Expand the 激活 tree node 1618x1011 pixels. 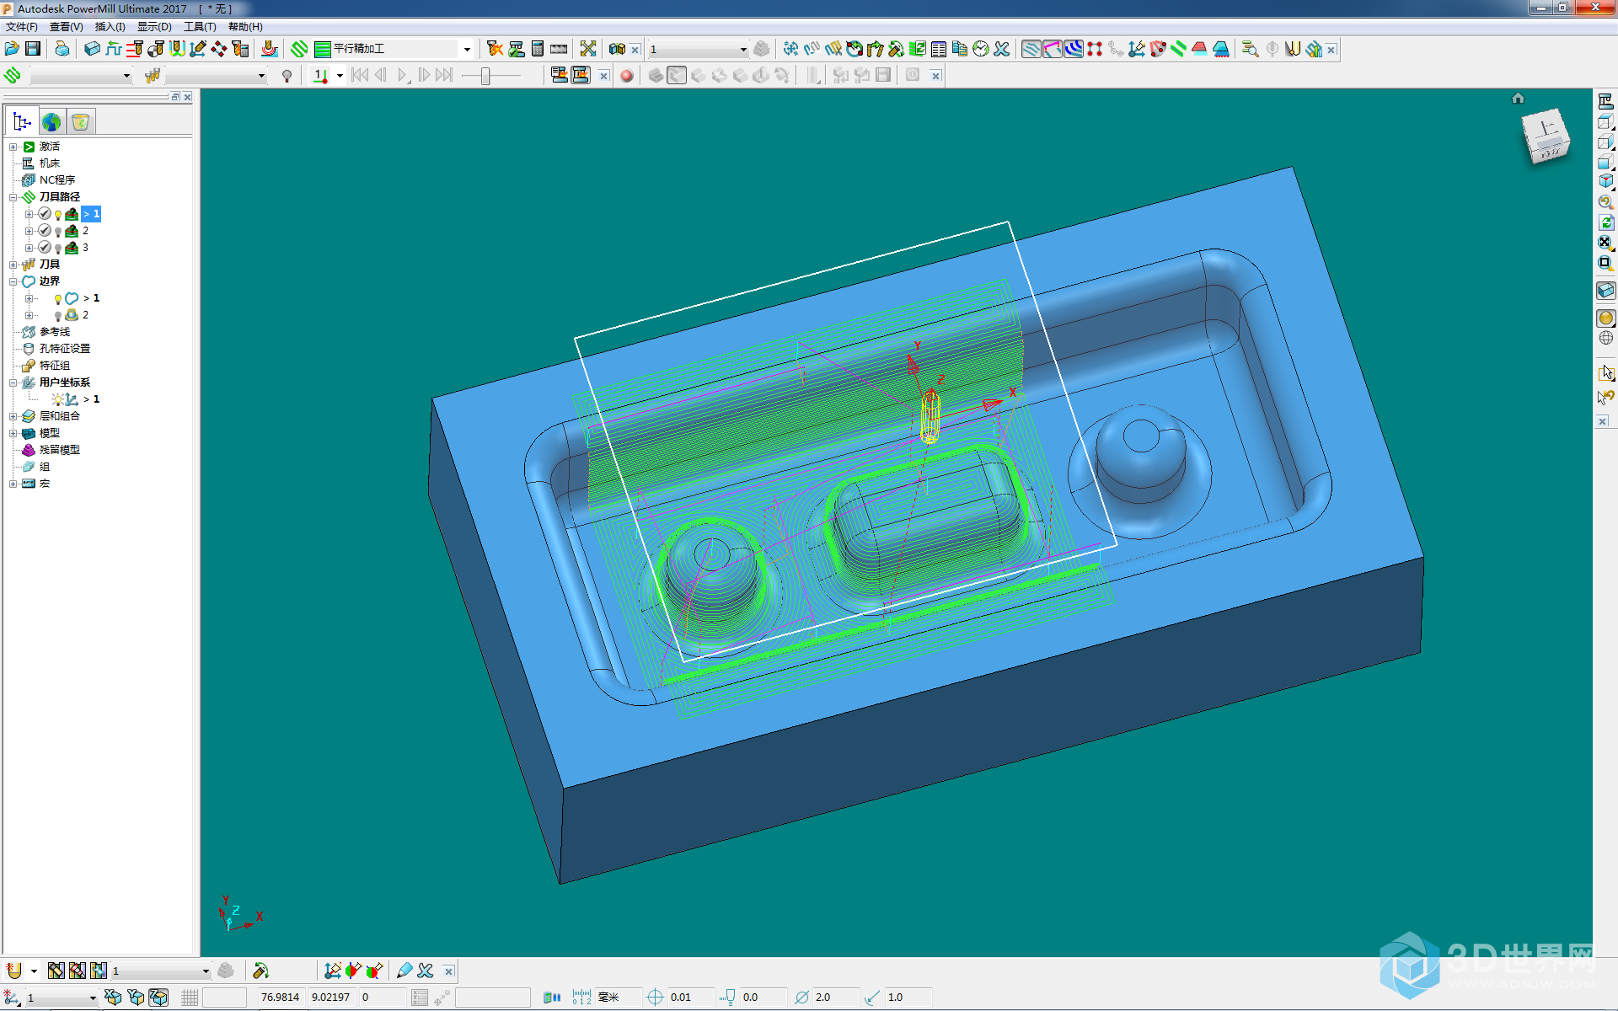coord(13,147)
